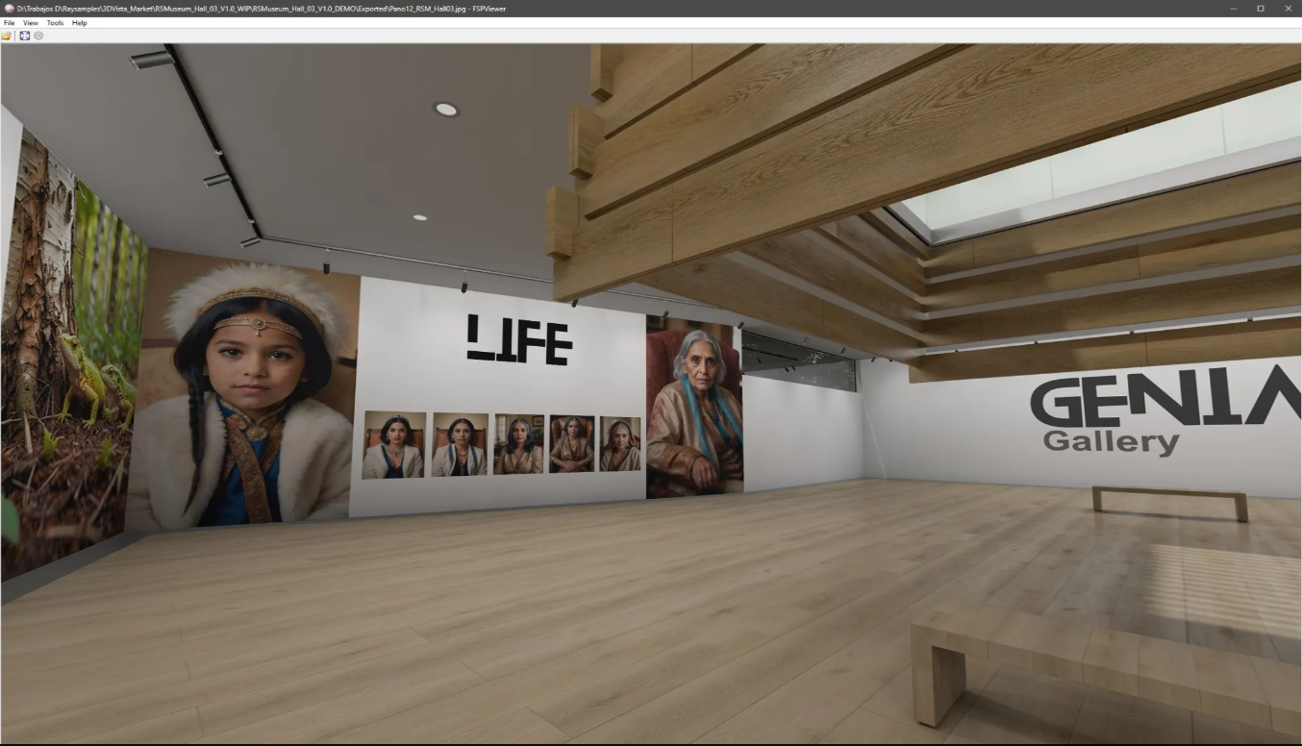This screenshot has height=746, width=1302.
Task: Click the circular target icon in toolbar
Action: (38, 36)
